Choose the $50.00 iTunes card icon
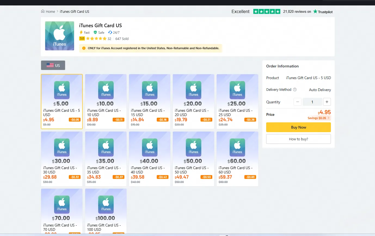The height and width of the screenshot is (236, 375). pyautogui.click(x=193, y=147)
